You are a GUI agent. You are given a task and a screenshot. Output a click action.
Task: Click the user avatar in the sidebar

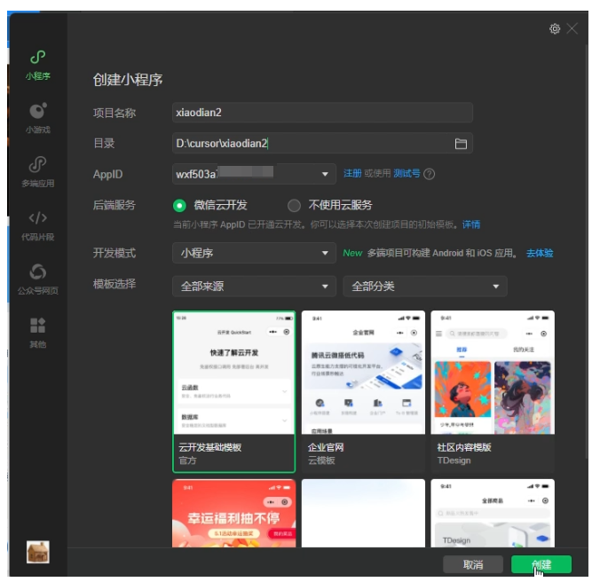38,552
